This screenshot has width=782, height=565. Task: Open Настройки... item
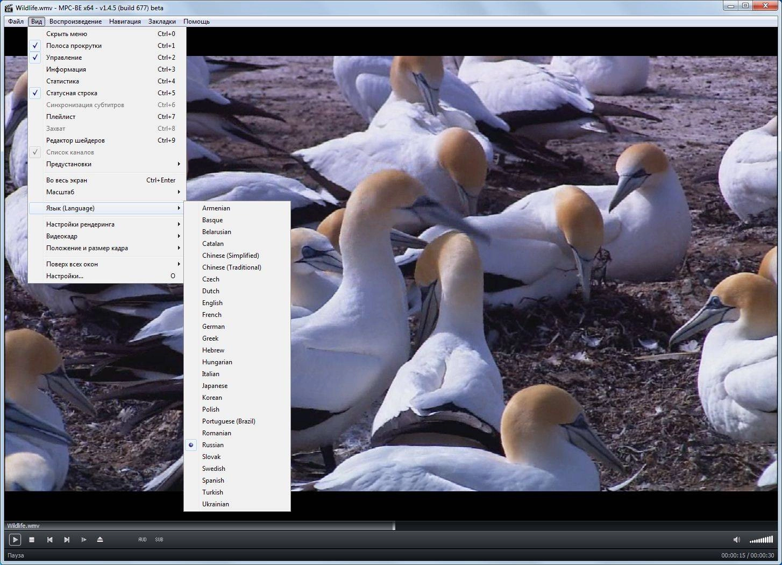[107, 276]
